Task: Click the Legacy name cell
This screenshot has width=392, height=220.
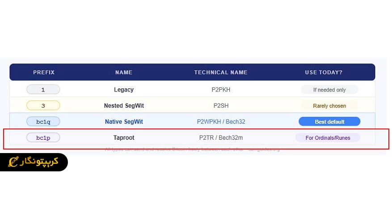Action: coord(124,89)
